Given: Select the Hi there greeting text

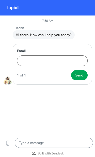Looking at the screenshot, I should [44, 35].
